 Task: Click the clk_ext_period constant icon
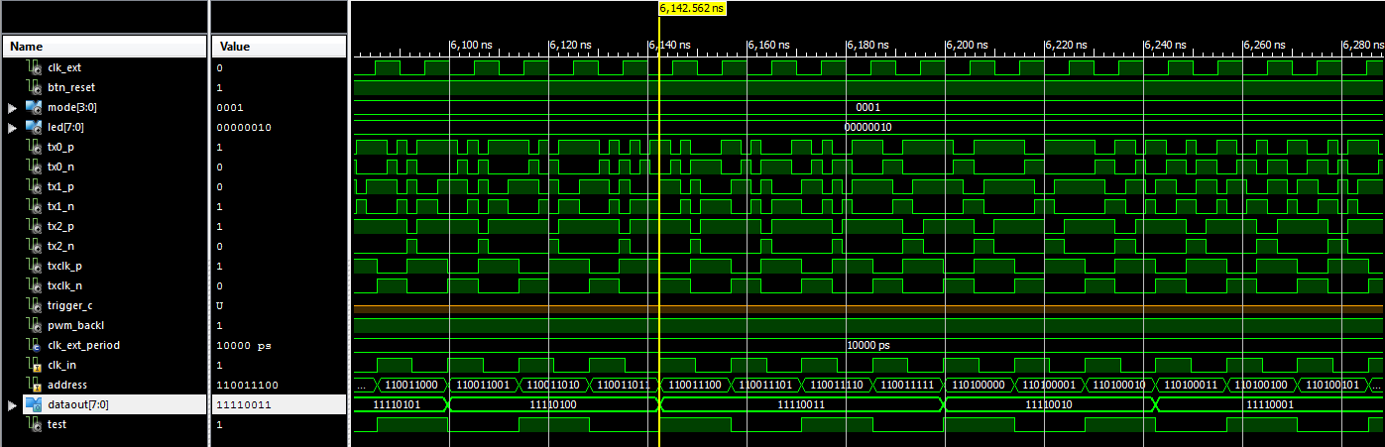(x=34, y=345)
